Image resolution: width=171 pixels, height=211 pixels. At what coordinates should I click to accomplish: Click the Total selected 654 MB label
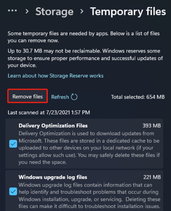point(138,97)
